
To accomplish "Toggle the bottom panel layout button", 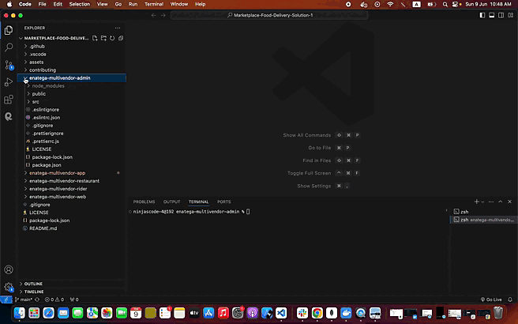I will [x=492, y=14].
